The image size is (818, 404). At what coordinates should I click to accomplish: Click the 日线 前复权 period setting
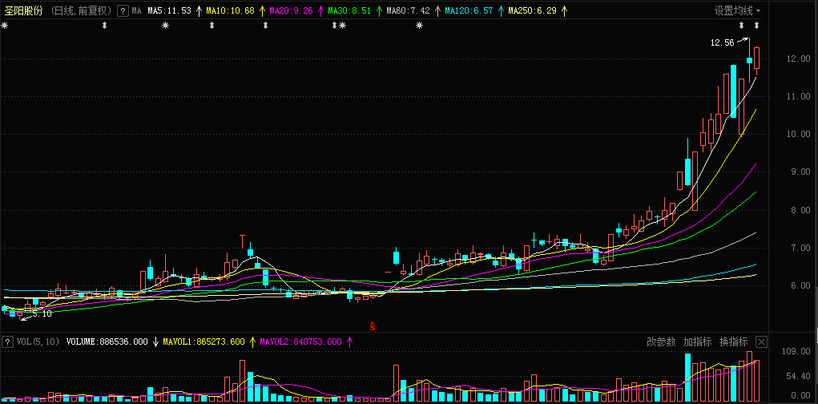(80, 11)
